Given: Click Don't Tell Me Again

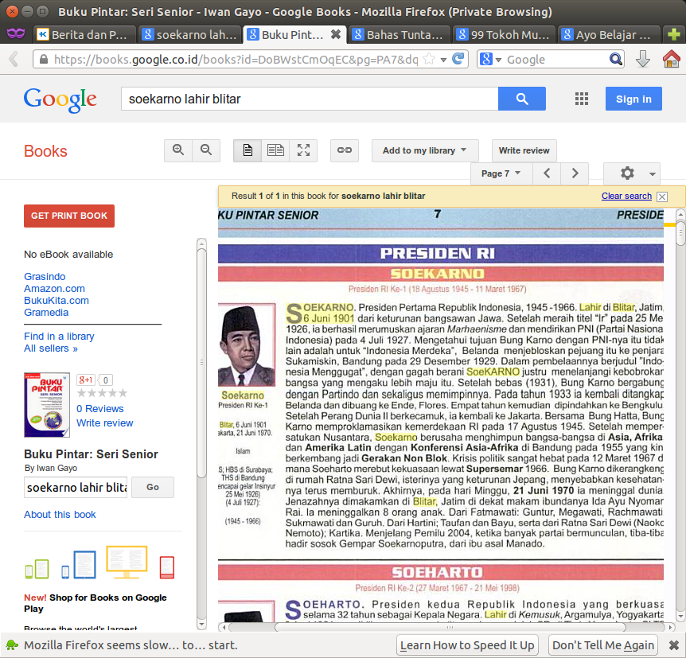Looking at the screenshot, I should tap(603, 645).
